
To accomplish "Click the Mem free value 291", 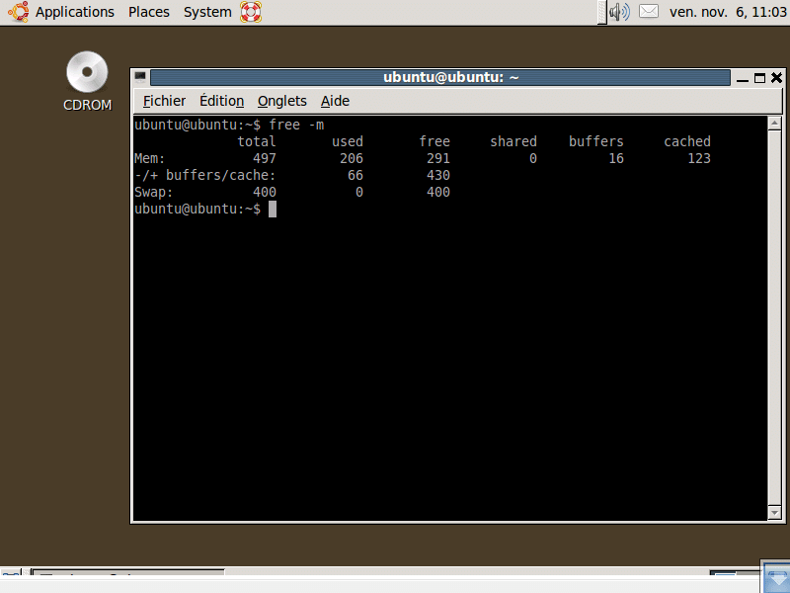I will [x=438, y=158].
